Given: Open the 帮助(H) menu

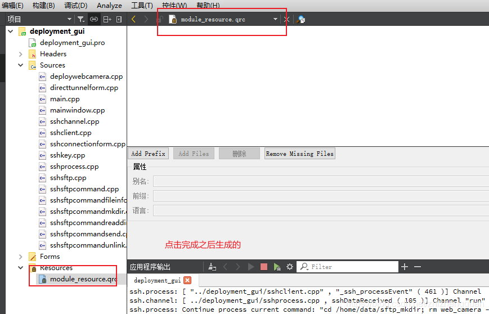Looking at the screenshot, I should 208,5.
